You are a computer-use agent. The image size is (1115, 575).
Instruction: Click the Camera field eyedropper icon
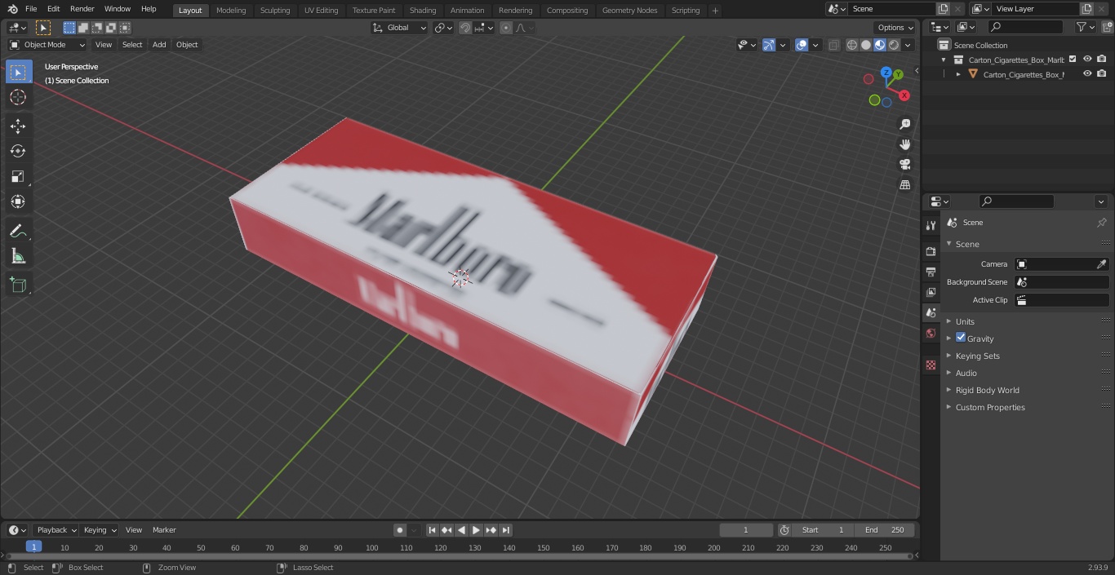(1101, 264)
